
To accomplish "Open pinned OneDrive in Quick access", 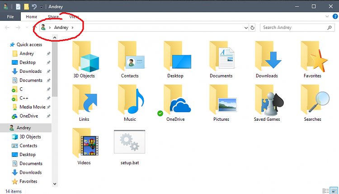I will 29,116.
